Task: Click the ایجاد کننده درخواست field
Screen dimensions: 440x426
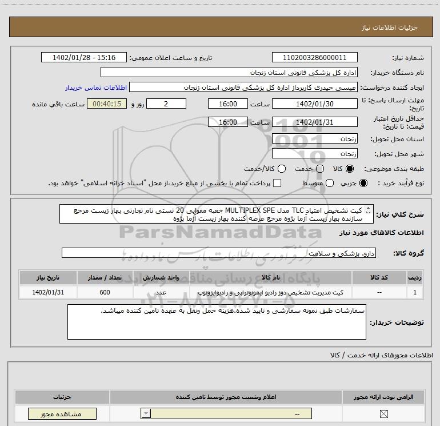Action: click(243, 87)
